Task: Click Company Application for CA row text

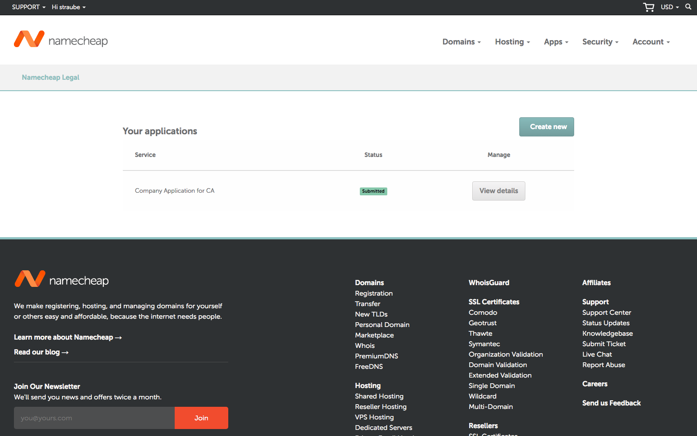Action: pos(175,191)
